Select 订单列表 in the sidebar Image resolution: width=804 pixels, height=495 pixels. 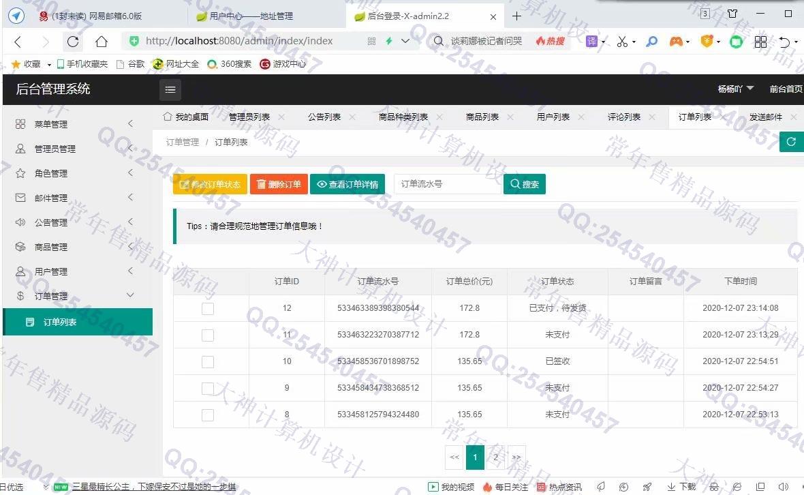(x=78, y=322)
